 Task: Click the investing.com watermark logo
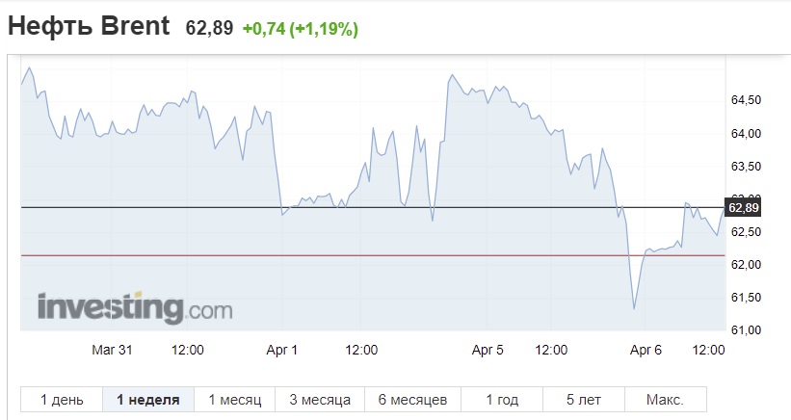click(x=135, y=307)
